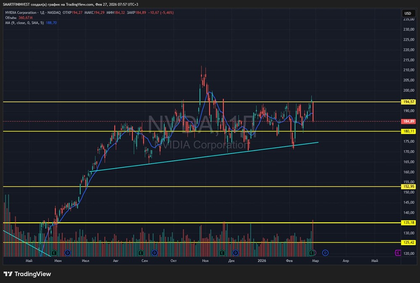Click the 180,11 yellow price label
The height and width of the screenshot is (283, 420).
[409, 131]
